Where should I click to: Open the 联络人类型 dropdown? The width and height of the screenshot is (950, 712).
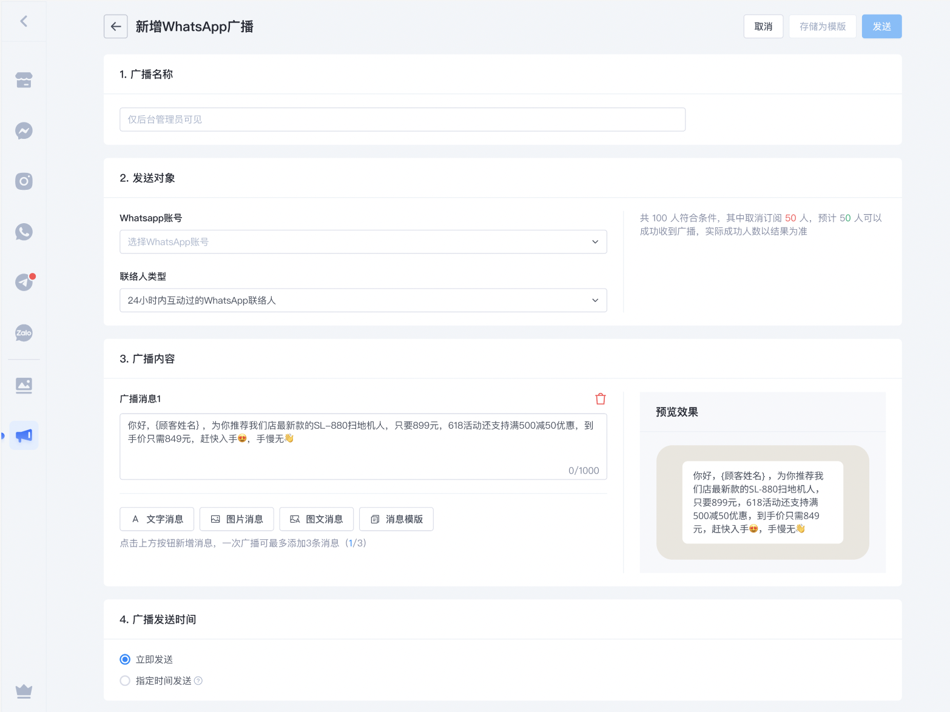pos(363,300)
